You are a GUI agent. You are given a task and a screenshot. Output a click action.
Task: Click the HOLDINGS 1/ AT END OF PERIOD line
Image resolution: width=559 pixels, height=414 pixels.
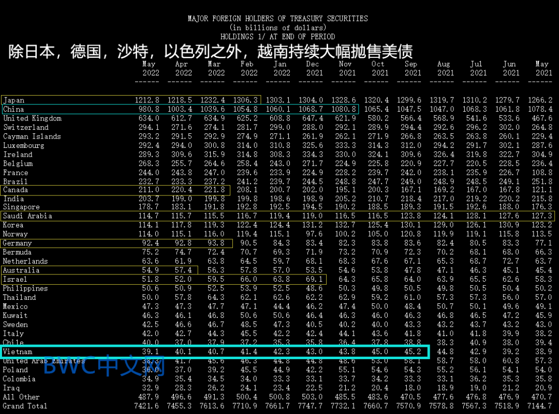pos(278,37)
